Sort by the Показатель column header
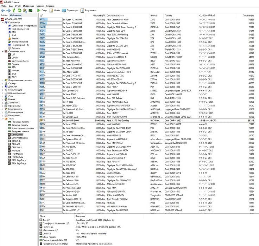Viewport: 259px width, 246px height. click(248, 15)
